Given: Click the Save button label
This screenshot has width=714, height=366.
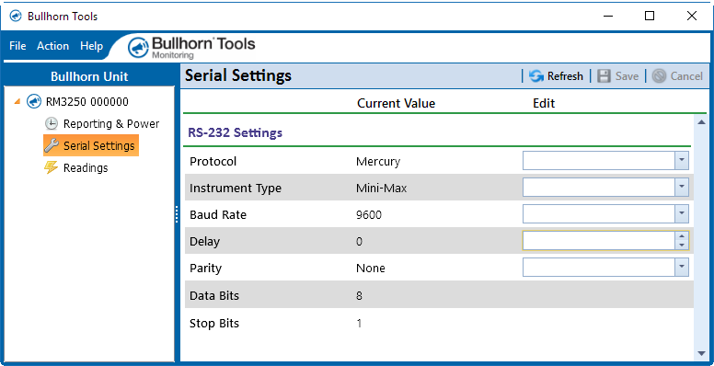Looking at the screenshot, I should click(627, 76).
